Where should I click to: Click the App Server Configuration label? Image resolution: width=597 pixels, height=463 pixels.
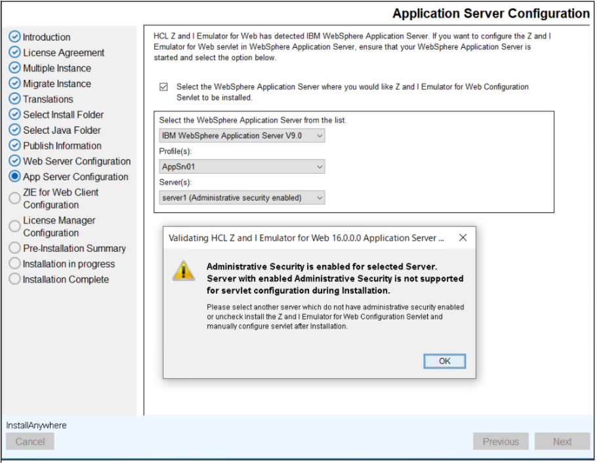(75, 177)
